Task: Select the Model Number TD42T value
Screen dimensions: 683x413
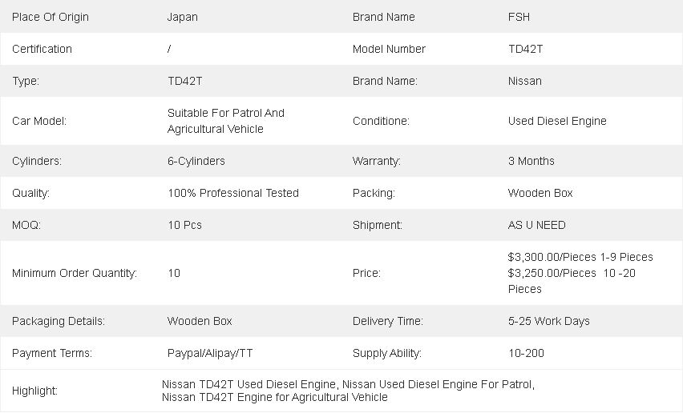Action: (525, 49)
